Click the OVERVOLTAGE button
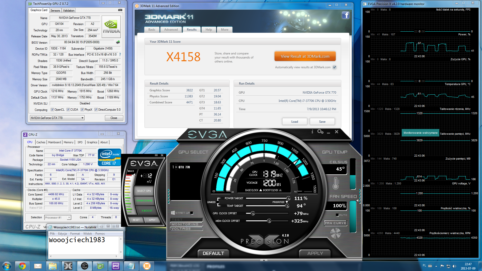The image size is (482, 271). [x=144, y=201]
